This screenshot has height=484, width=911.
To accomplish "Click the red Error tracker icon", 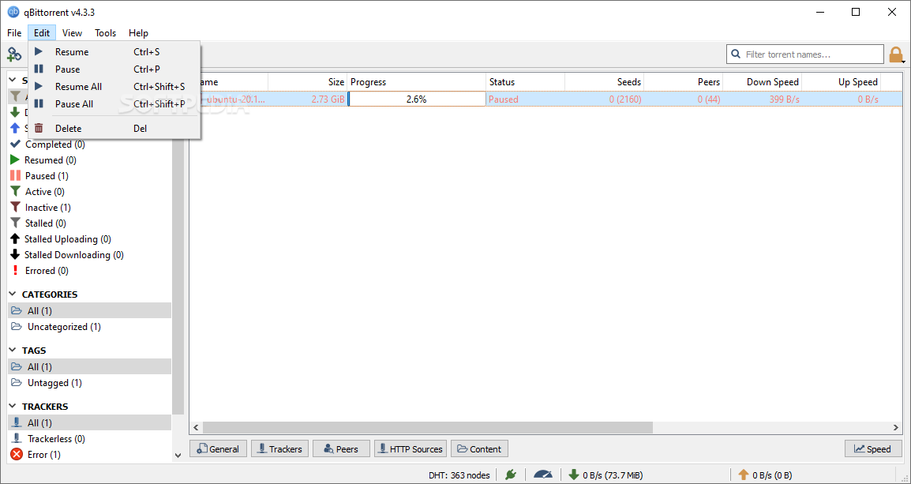I will click(17, 454).
